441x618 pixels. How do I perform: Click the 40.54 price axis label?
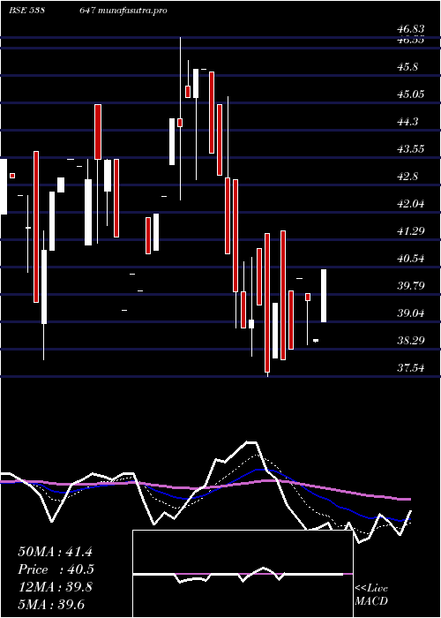pos(411,259)
